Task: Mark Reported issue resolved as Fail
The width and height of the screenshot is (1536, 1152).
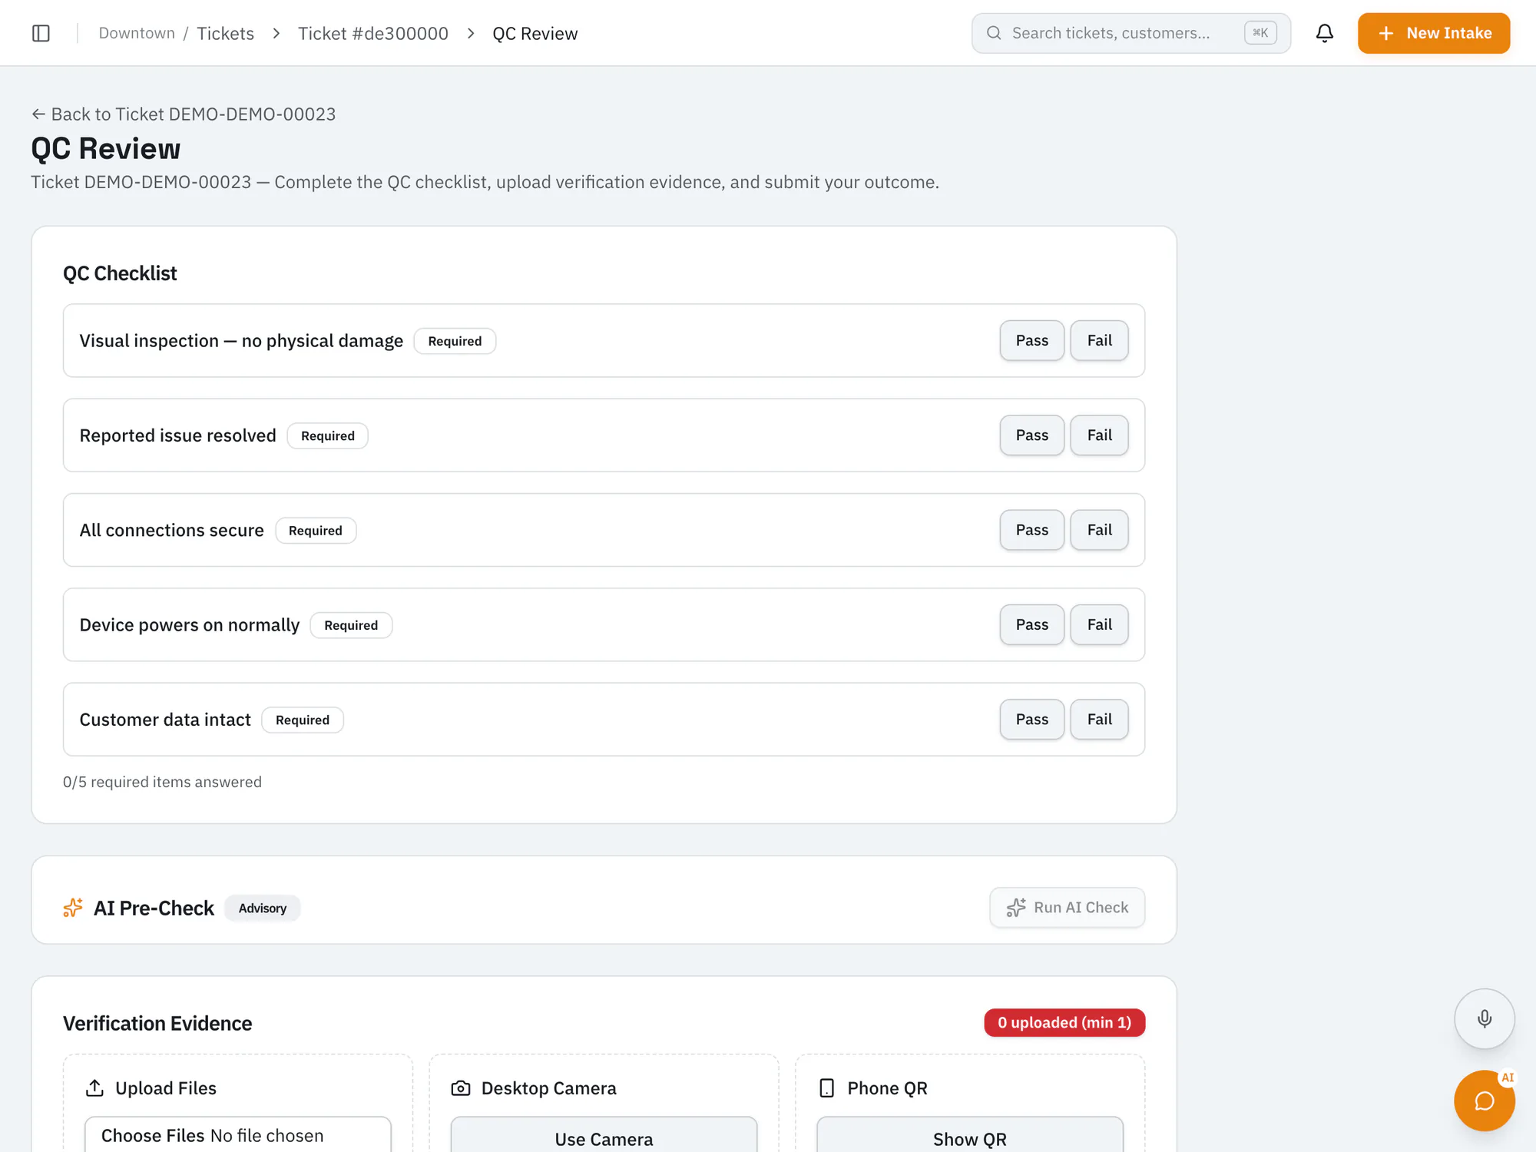Action: point(1099,435)
